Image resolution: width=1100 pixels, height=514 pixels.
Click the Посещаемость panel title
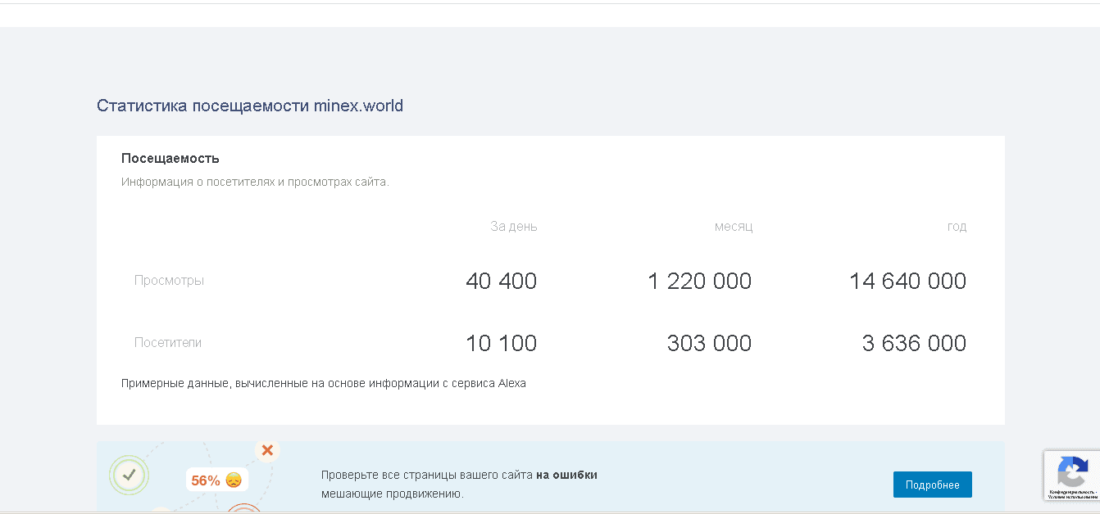click(x=169, y=158)
